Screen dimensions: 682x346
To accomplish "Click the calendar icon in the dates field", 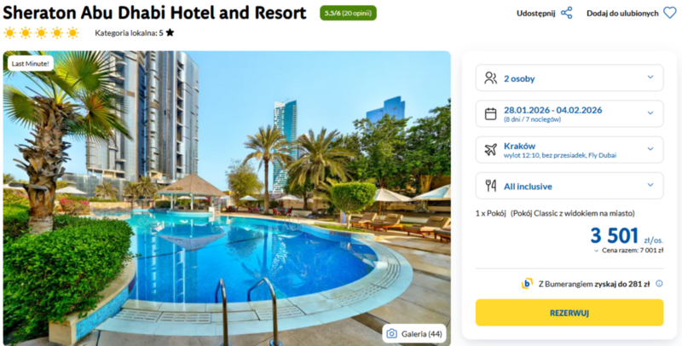I will pyautogui.click(x=491, y=114).
